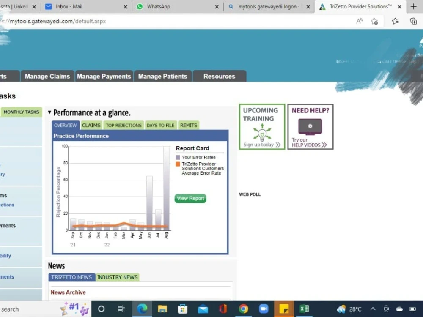Open the News Archive link
The height and width of the screenshot is (317, 423).
(68, 292)
